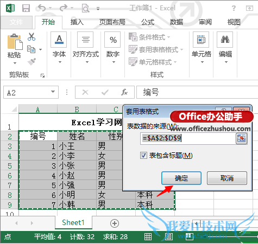Open print preview from quick access toolbar
Image resolution: width=258 pixels, height=244 pixels.
point(85,8)
